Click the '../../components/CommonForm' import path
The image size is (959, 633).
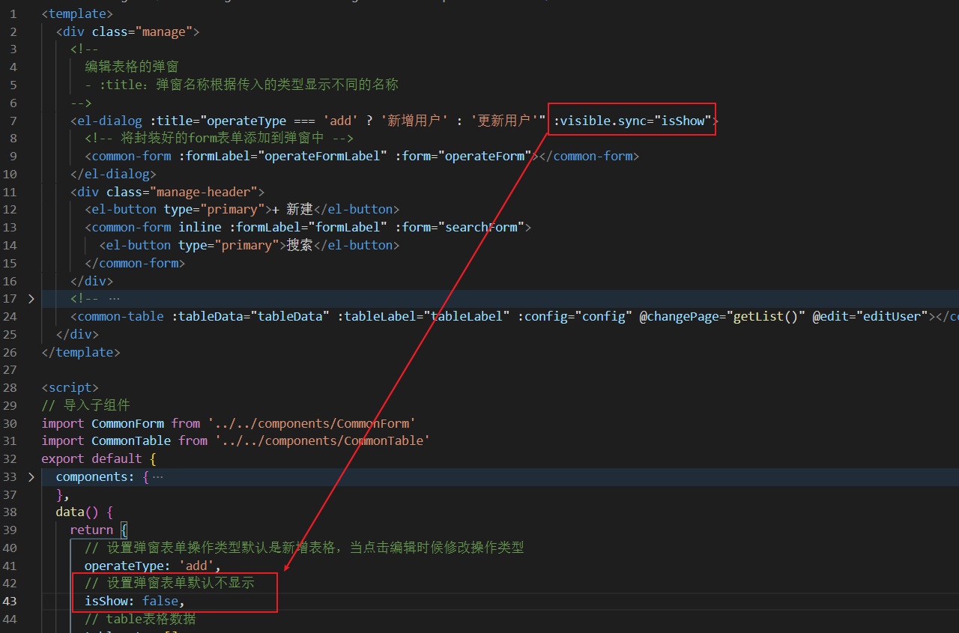coord(312,423)
